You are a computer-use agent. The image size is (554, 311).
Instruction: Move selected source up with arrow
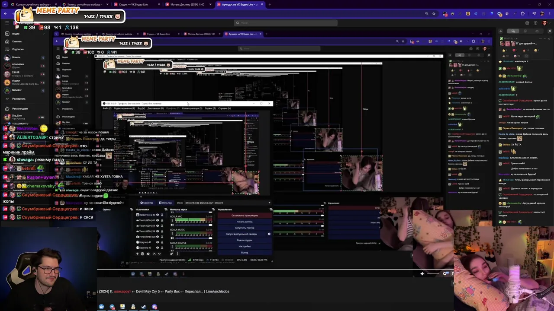pyautogui.click(x=154, y=254)
